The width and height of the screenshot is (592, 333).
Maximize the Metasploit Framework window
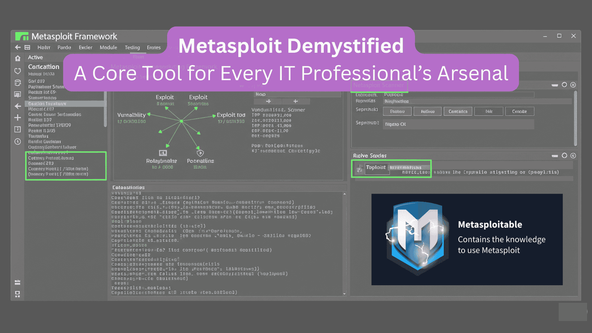(x=559, y=36)
